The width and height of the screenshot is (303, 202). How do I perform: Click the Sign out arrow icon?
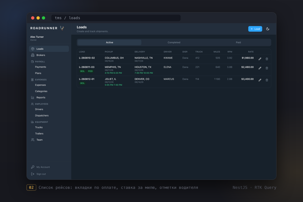[x=33, y=174]
